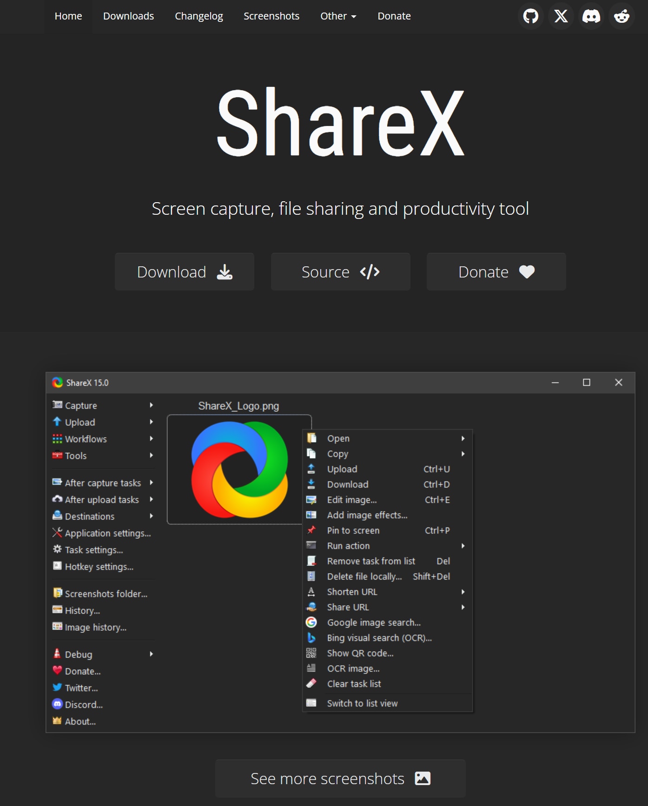Click the After upload tasks cloud icon

[x=57, y=499]
